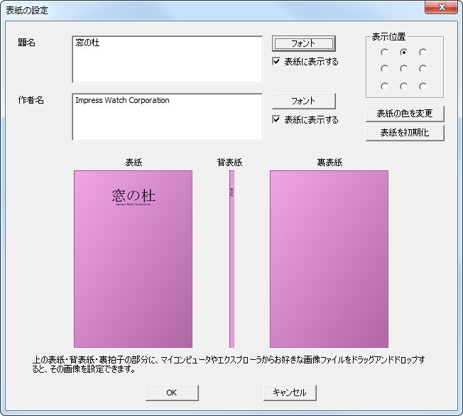Click the 裏表紙 label above the back cover
The image size is (463, 416).
pos(329,162)
